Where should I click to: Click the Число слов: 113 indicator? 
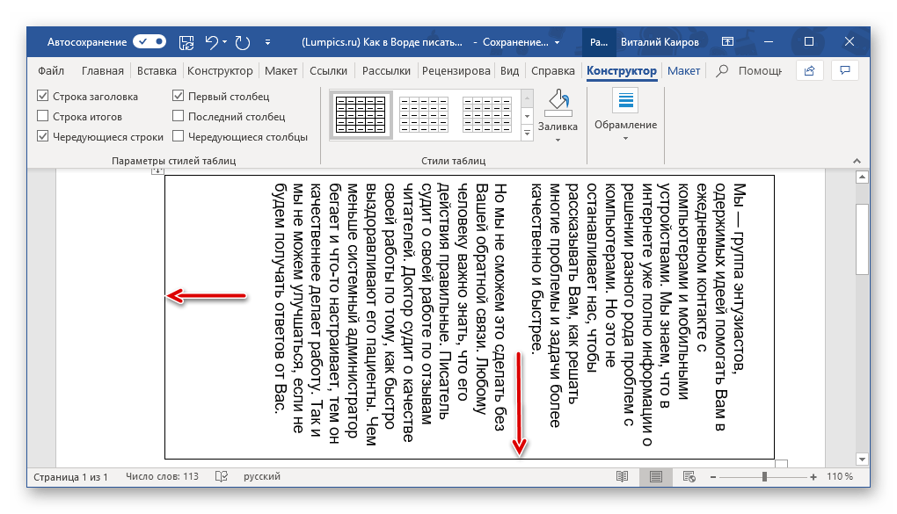click(x=163, y=476)
